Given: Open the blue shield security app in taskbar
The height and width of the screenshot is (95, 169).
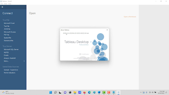Looking at the screenshot, I should pos(99,92).
